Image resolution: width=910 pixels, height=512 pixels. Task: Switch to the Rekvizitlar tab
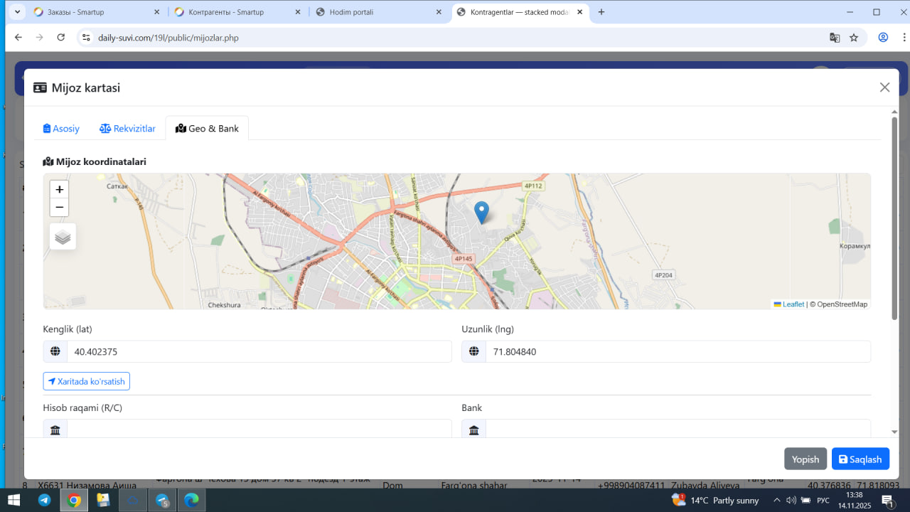pos(127,129)
